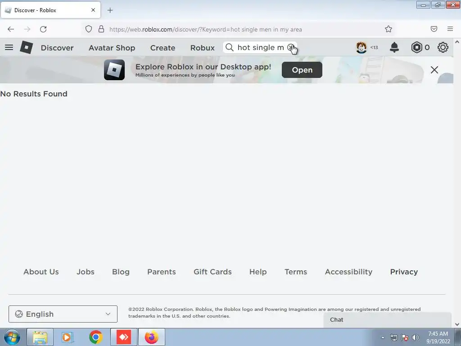Click the search magnifier icon
This screenshot has height=346, width=461.
(230, 47)
